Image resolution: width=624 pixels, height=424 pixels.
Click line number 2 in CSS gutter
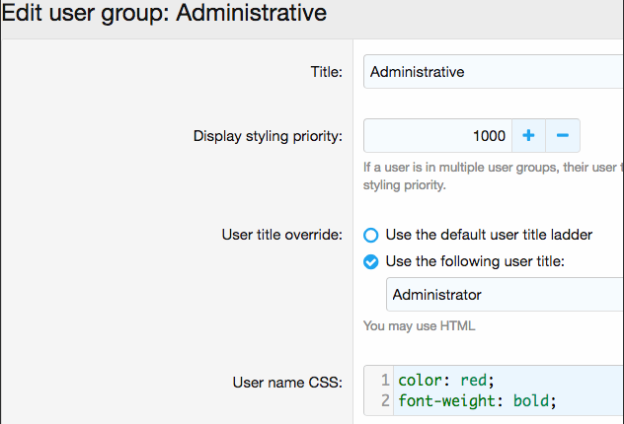(x=384, y=400)
